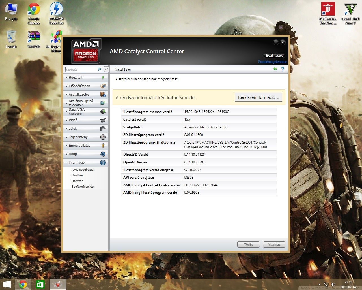The height and width of the screenshot is (290, 362).
Task: Open WinRAR desktop icon
Action: pyautogui.click(x=34, y=39)
